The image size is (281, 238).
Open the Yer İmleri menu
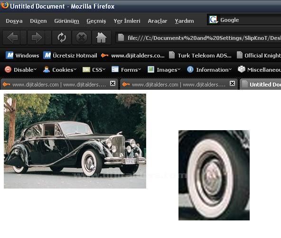[x=127, y=21]
